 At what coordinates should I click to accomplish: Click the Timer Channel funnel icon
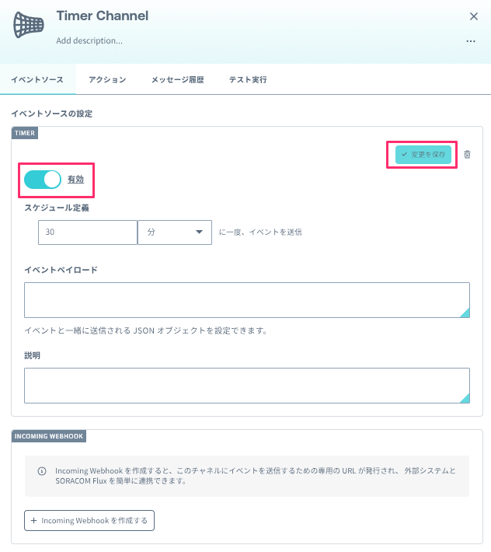click(29, 26)
